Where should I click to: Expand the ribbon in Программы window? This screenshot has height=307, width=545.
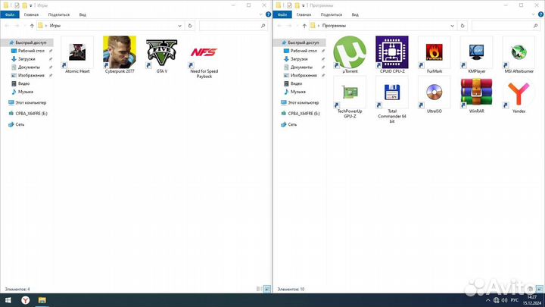534,14
